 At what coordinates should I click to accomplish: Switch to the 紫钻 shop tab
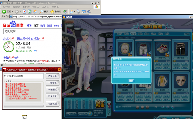160,34
